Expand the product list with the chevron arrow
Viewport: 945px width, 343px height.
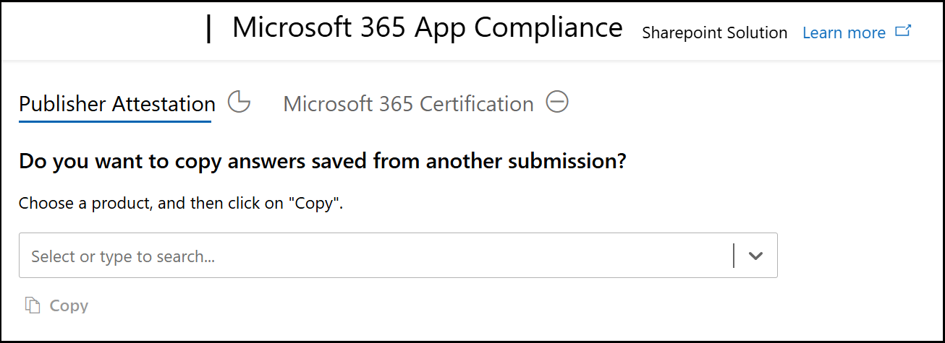click(x=756, y=256)
